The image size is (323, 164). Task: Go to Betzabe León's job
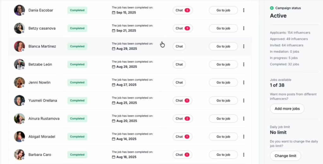(223, 64)
